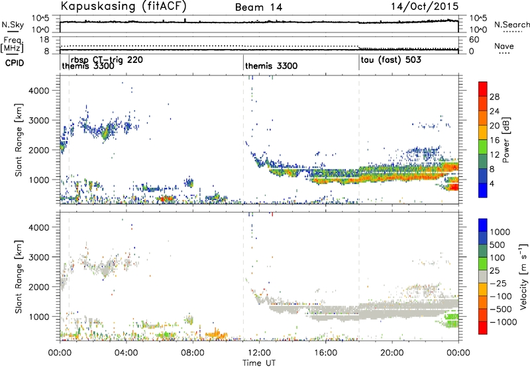Click the Power scale value '28'

click(x=494, y=97)
